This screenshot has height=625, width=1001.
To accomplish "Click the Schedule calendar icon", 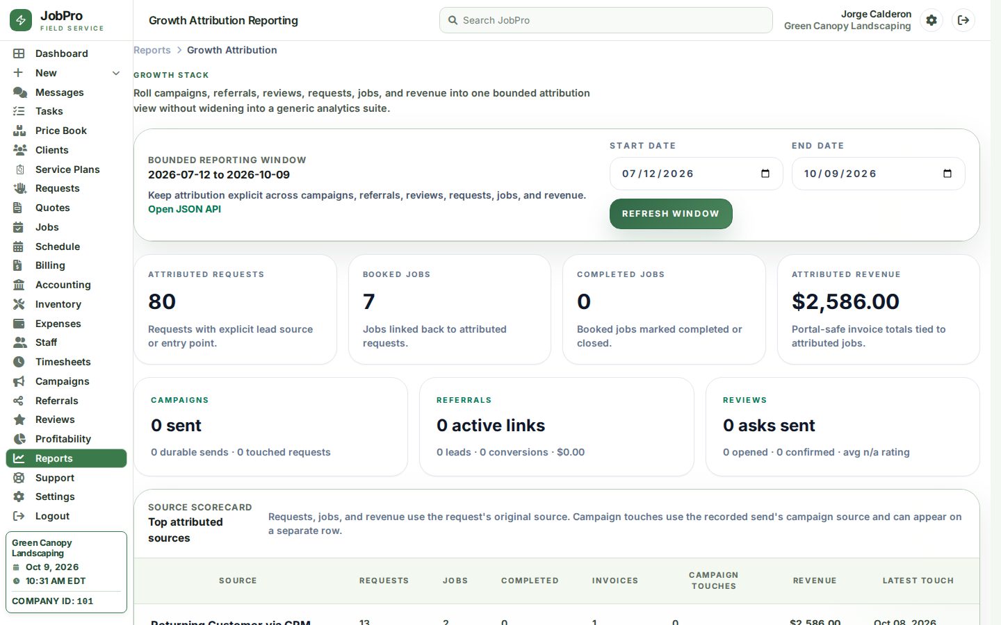I will (19, 247).
